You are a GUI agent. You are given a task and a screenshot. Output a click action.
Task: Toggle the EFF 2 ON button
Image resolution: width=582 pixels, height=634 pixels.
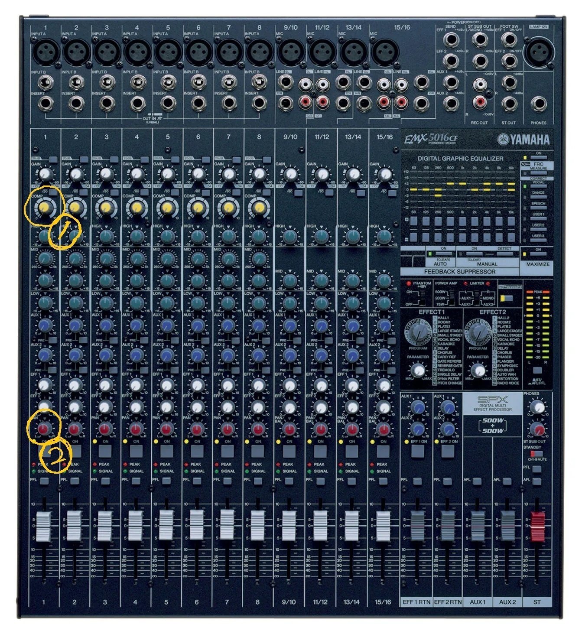tap(448, 451)
